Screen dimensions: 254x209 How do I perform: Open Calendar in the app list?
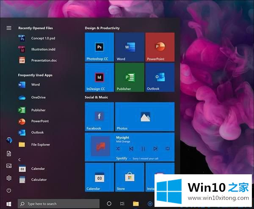(32, 169)
